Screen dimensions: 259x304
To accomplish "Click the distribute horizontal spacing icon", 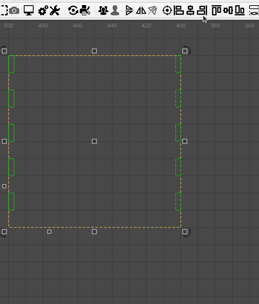I will pos(254,10).
